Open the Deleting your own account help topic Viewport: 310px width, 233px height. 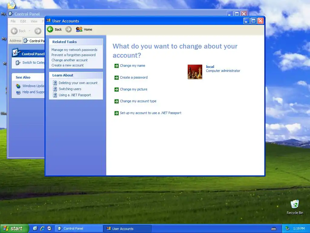pos(78,83)
